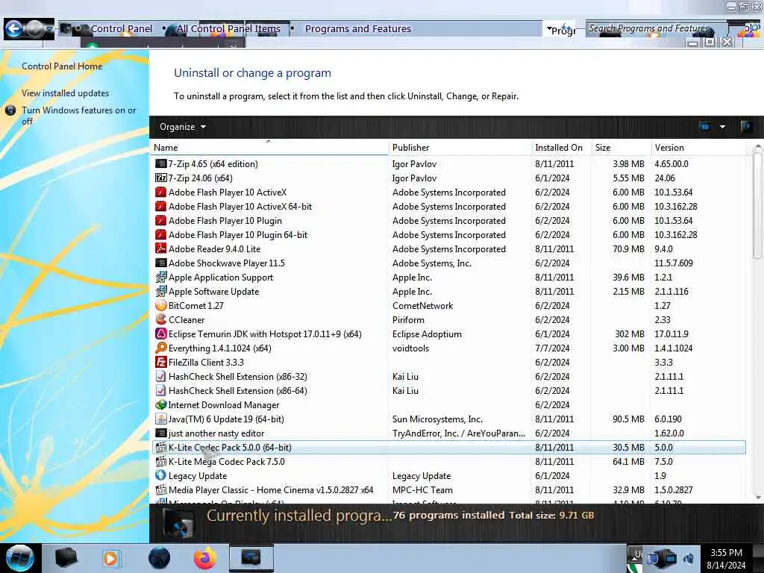764x573 pixels.
Task: Select the Apple Application Support entry
Action: point(221,277)
